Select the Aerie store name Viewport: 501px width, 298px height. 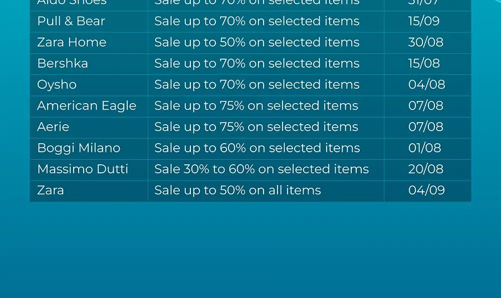click(53, 127)
